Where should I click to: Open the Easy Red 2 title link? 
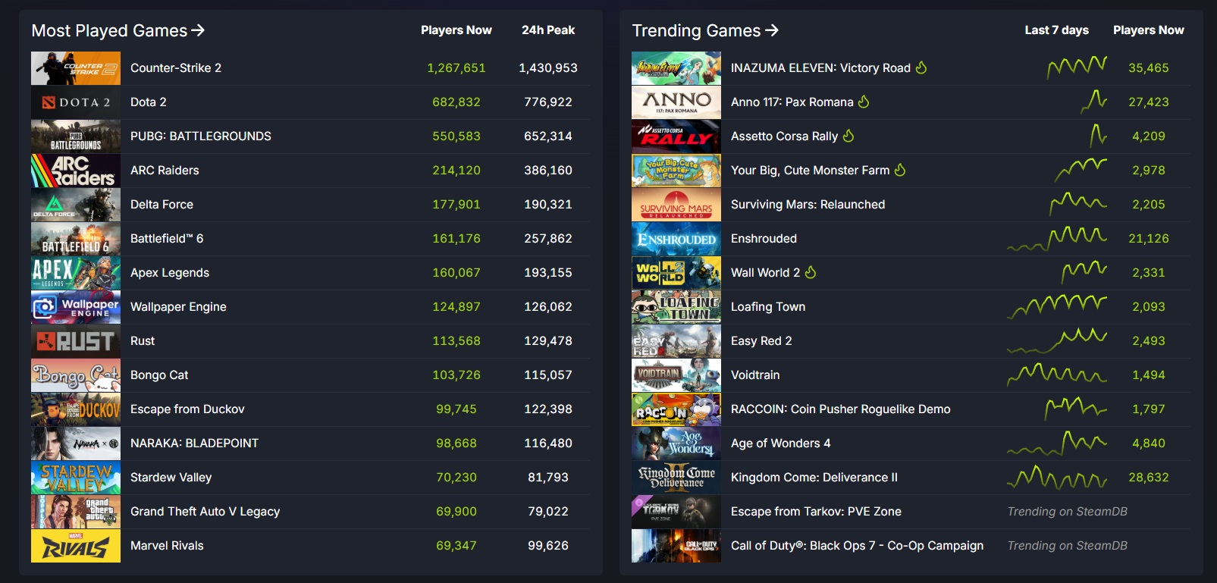pos(761,341)
